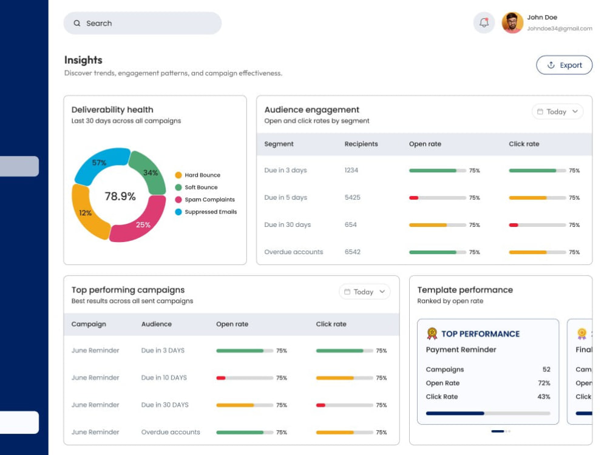Click the upload icon in Export
Screen dimensions: 607x455
[551, 65]
